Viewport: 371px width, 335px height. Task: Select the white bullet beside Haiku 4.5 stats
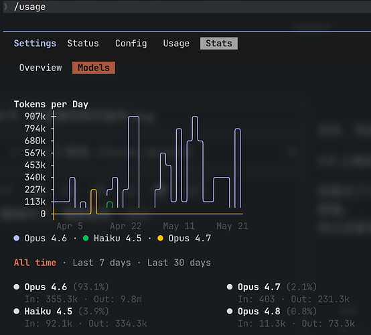click(16, 311)
